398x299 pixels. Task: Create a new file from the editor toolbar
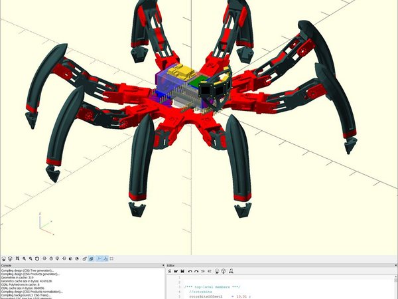pos(170,271)
